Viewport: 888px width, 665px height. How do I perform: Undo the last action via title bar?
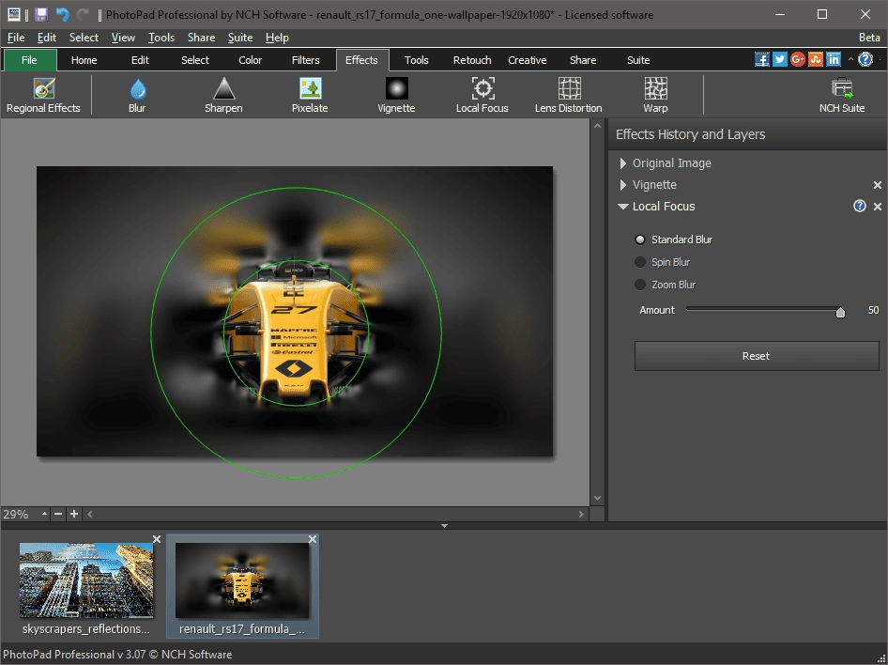[x=62, y=14]
